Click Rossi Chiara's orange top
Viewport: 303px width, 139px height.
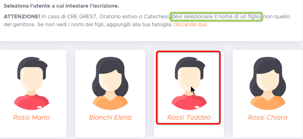268,103
